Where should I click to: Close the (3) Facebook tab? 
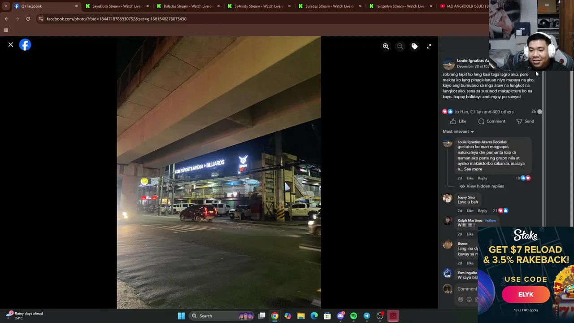pyautogui.click(x=76, y=6)
